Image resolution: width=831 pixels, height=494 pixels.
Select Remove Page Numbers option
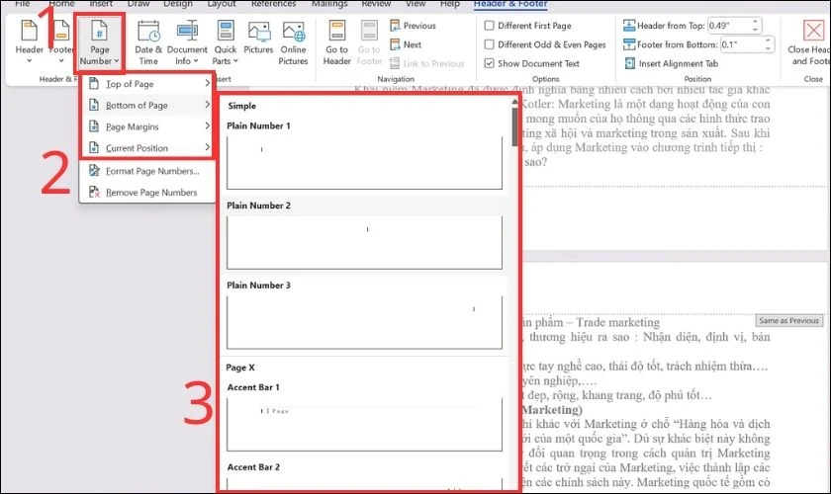point(150,193)
